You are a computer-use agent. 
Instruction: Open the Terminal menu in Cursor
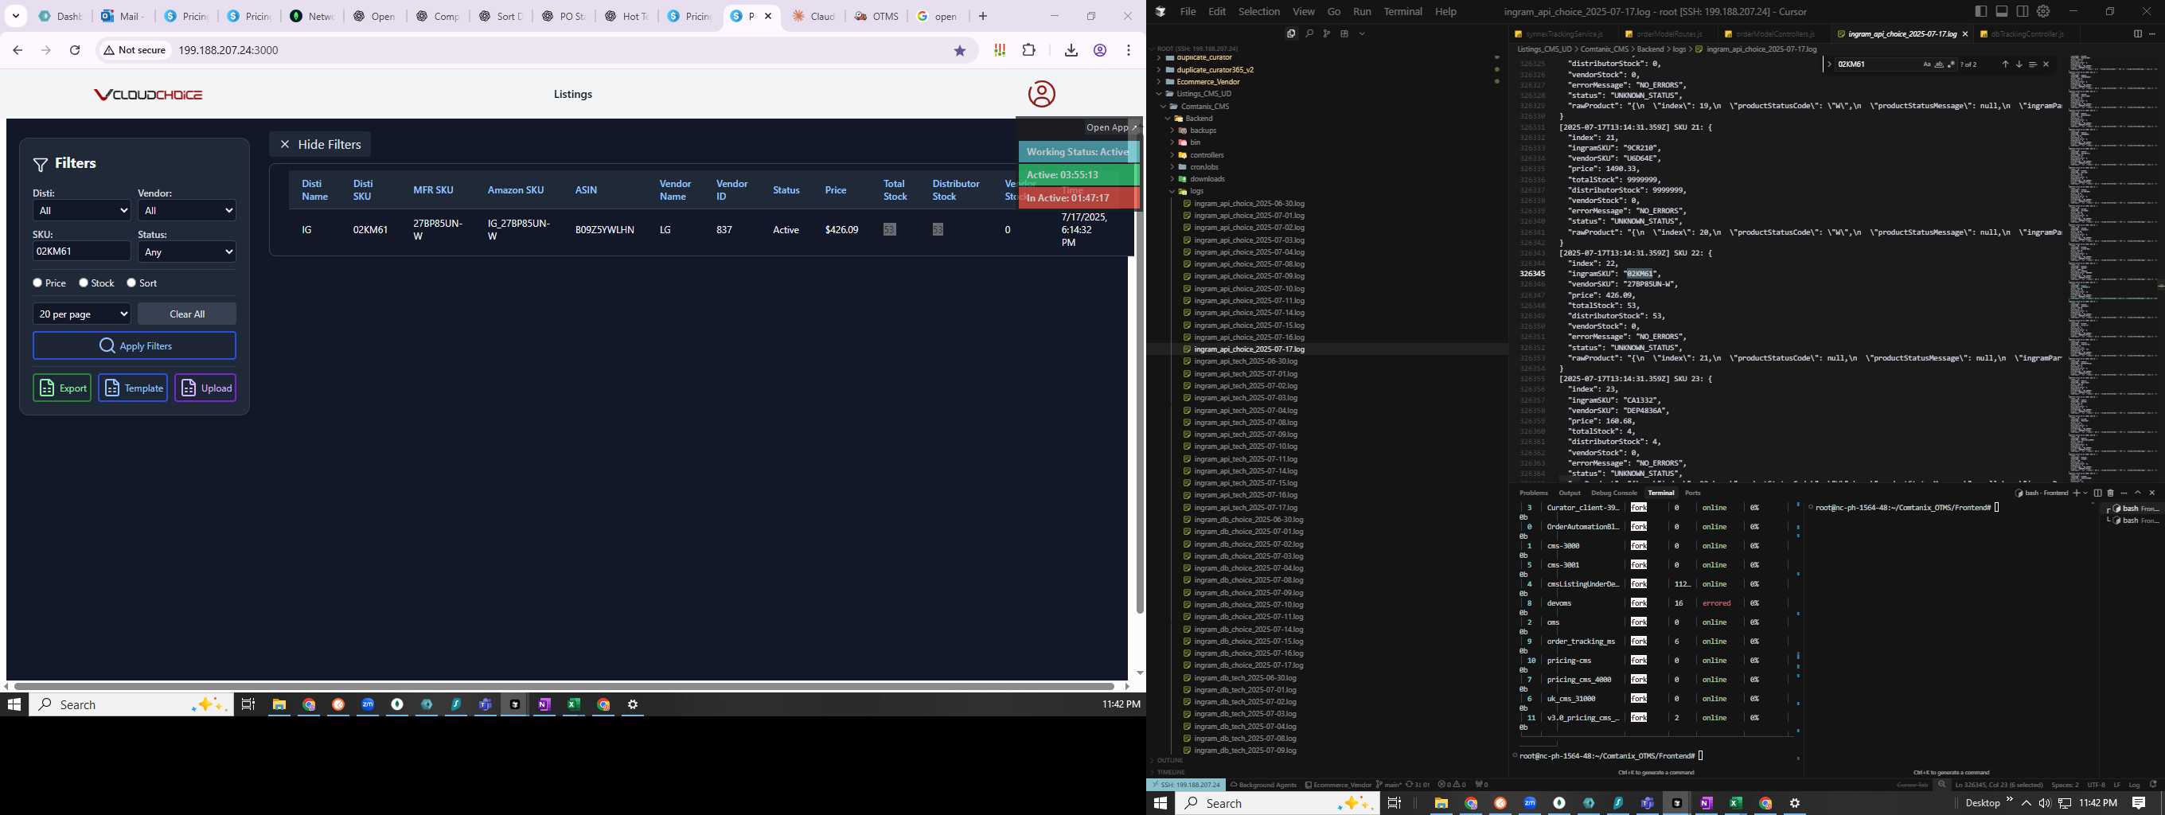tap(1402, 11)
